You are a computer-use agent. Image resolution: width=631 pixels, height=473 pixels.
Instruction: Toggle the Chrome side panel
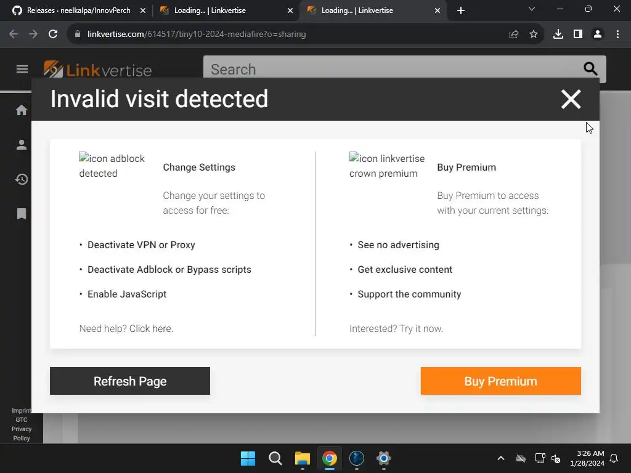click(578, 34)
